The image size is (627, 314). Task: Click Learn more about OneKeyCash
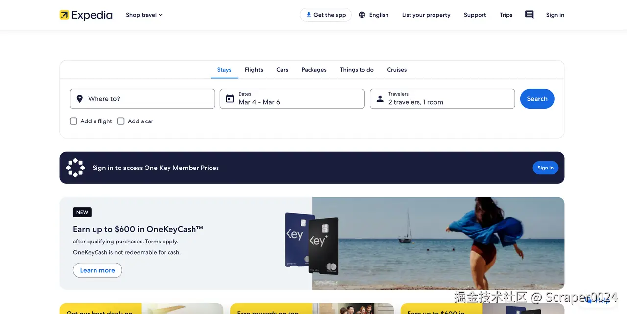click(97, 270)
